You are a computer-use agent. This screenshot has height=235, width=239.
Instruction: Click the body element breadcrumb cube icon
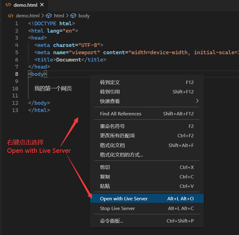(73, 16)
